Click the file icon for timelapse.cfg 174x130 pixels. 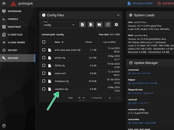click(x=50, y=81)
